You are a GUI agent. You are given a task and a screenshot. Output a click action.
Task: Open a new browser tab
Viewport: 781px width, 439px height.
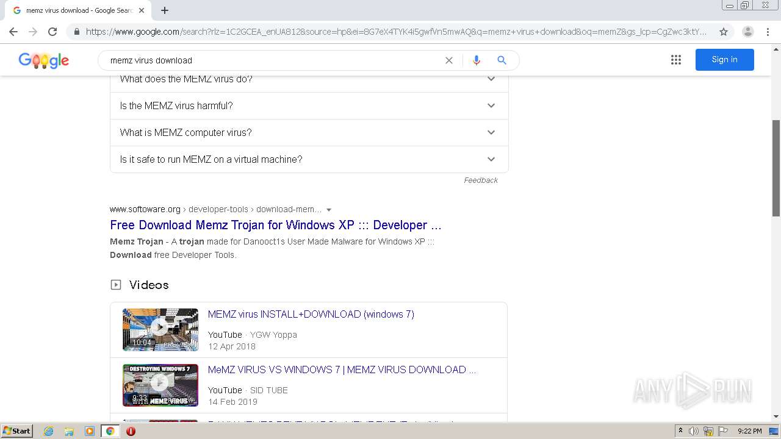(x=165, y=10)
